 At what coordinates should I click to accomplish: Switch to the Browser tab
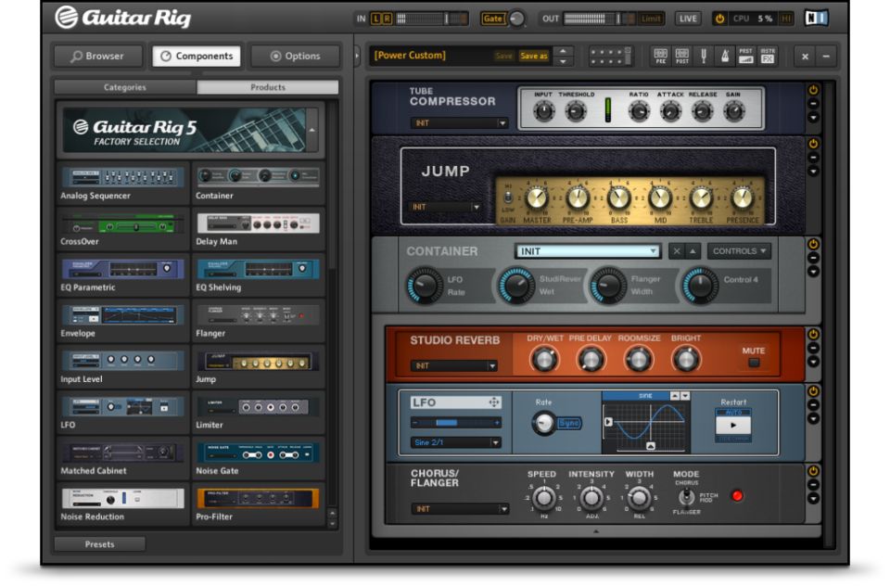(98, 56)
